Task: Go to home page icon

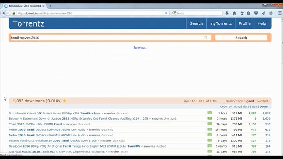Action: click(234, 13)
